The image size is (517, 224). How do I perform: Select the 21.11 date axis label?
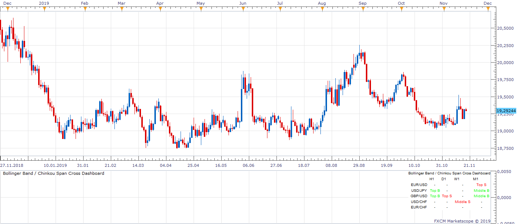point(469,165)
